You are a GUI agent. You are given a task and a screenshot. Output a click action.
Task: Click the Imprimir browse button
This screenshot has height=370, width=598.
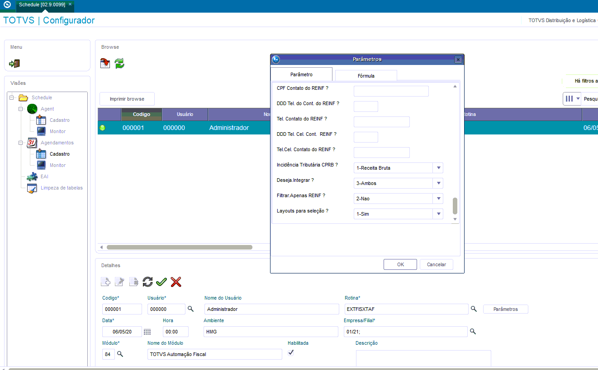click(x=127, y=99)
